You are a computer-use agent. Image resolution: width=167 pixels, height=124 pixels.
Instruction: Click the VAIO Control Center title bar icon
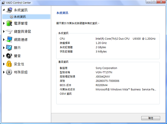[x=3, y=3]
